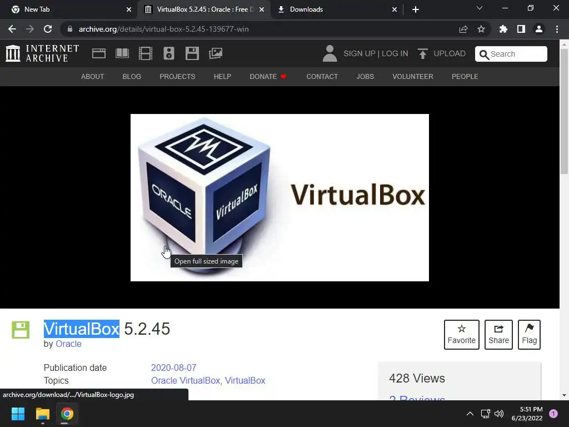Viewport: 569px width, 427px height.
Task: Open the VirtualBox logo full-sized image
Action: (279, 197)
